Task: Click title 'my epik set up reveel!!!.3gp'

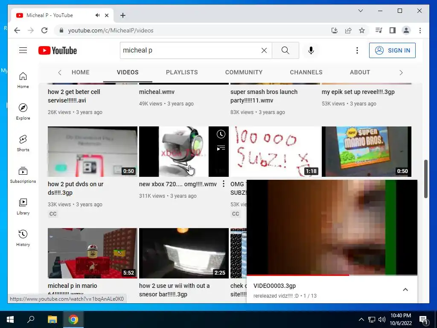Action: point(358,92)
